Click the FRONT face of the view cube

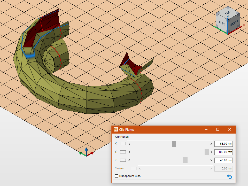click(234, 24)
